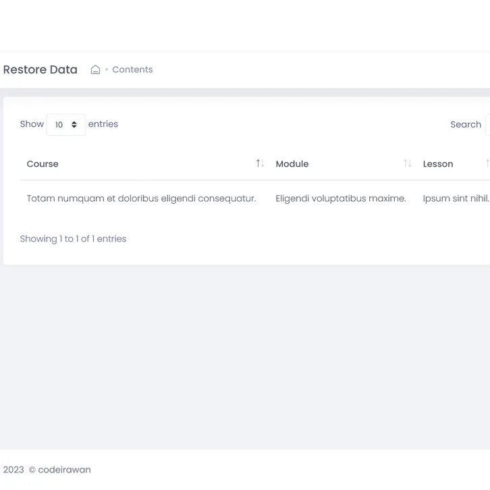Click the 2023 copyright text in footer

click(x=13, y=470)
